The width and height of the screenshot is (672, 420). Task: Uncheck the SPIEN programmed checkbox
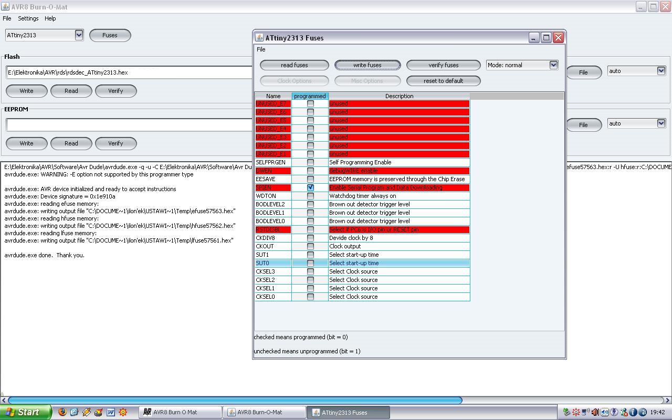point(310,187)
